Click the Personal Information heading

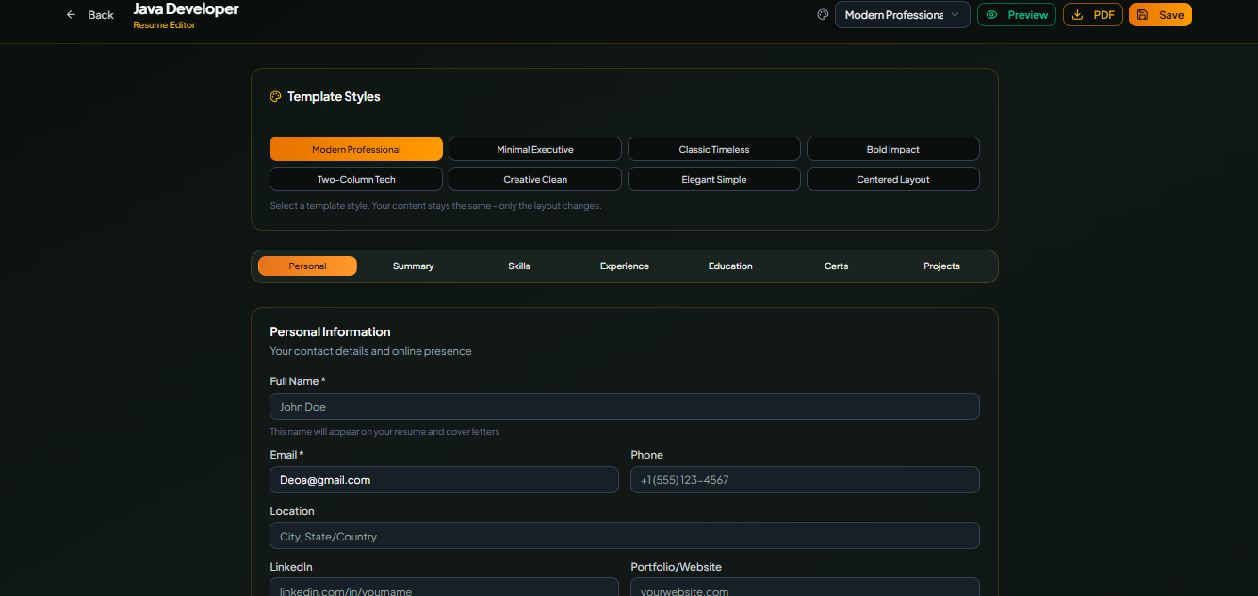pos(330,331)
